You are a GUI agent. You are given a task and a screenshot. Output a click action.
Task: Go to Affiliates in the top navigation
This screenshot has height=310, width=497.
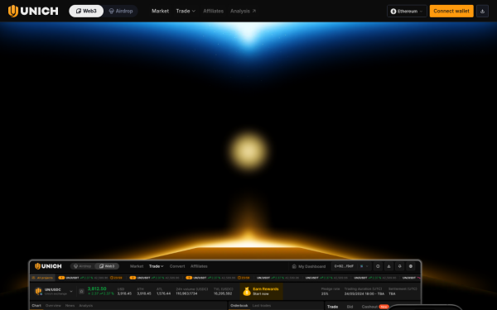[x=214, y=11]
